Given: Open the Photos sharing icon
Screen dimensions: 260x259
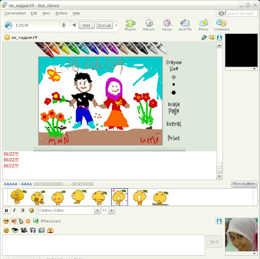Looking at the screenshot, I should 203,25.
